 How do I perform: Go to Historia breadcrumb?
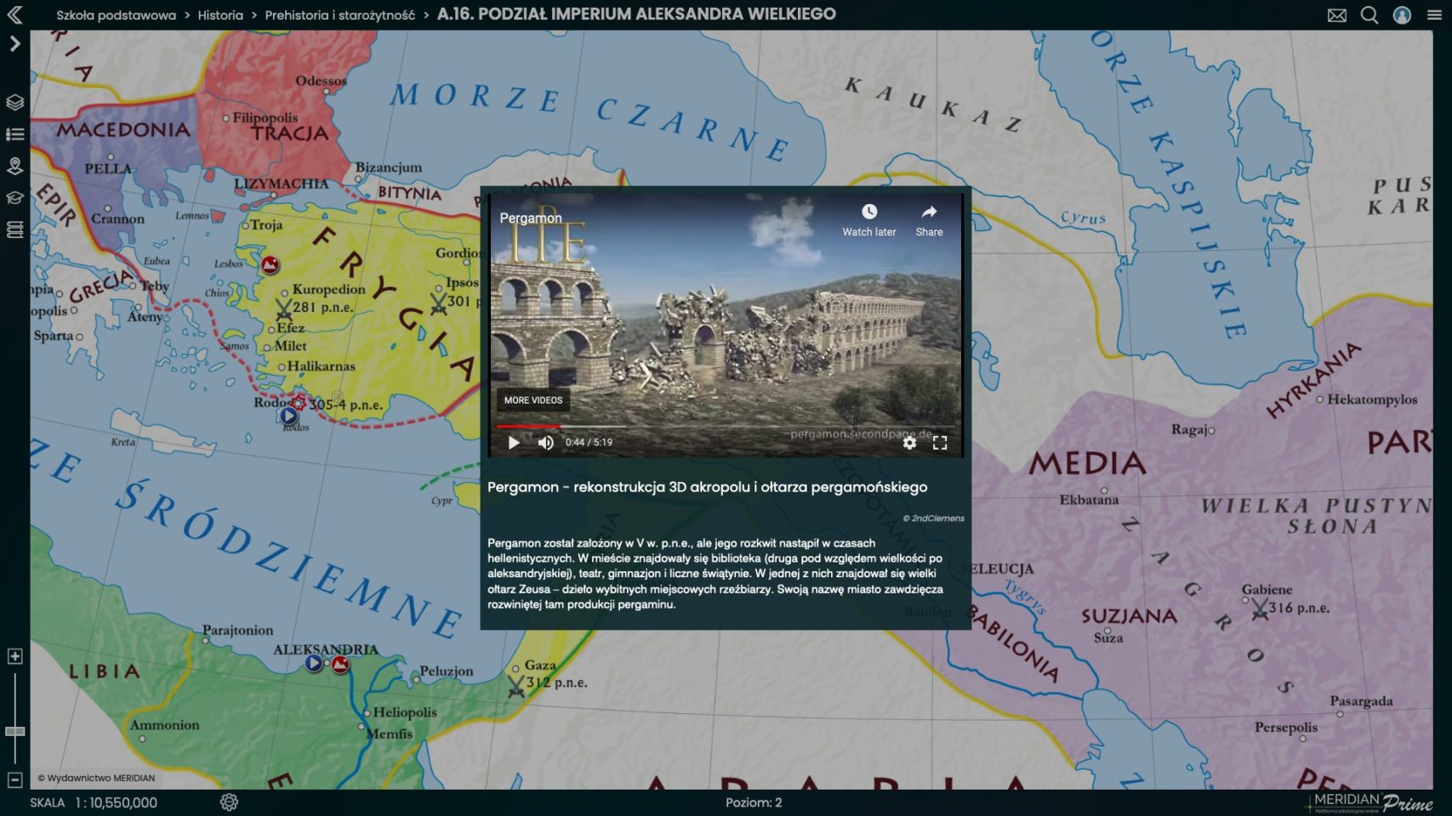220,15
